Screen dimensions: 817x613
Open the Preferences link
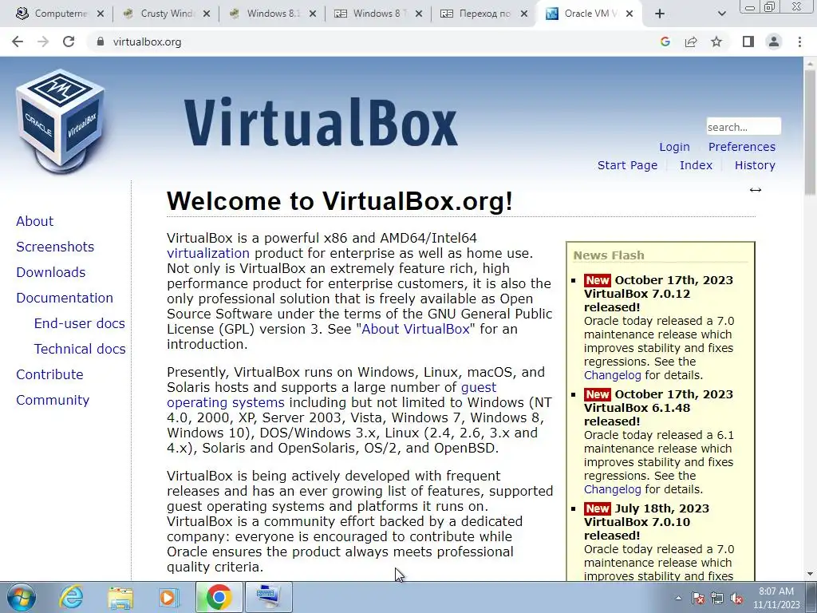click(741, 147)
